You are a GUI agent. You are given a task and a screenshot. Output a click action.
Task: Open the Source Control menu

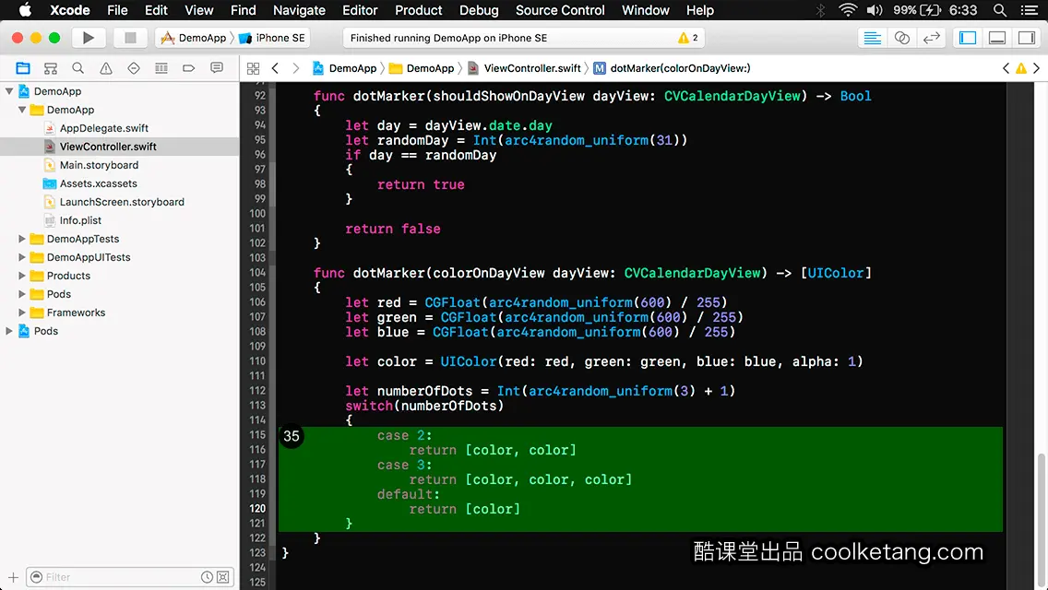(560, 10)
